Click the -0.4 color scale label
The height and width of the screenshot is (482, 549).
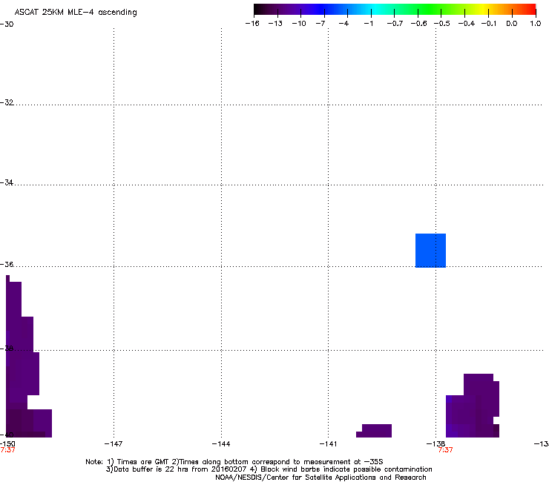(467, 24)
